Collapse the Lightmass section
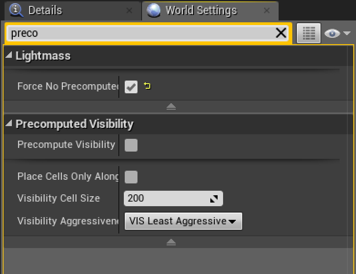 [10, 56]
